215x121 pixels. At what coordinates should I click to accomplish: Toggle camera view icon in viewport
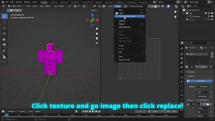point(97,38)
